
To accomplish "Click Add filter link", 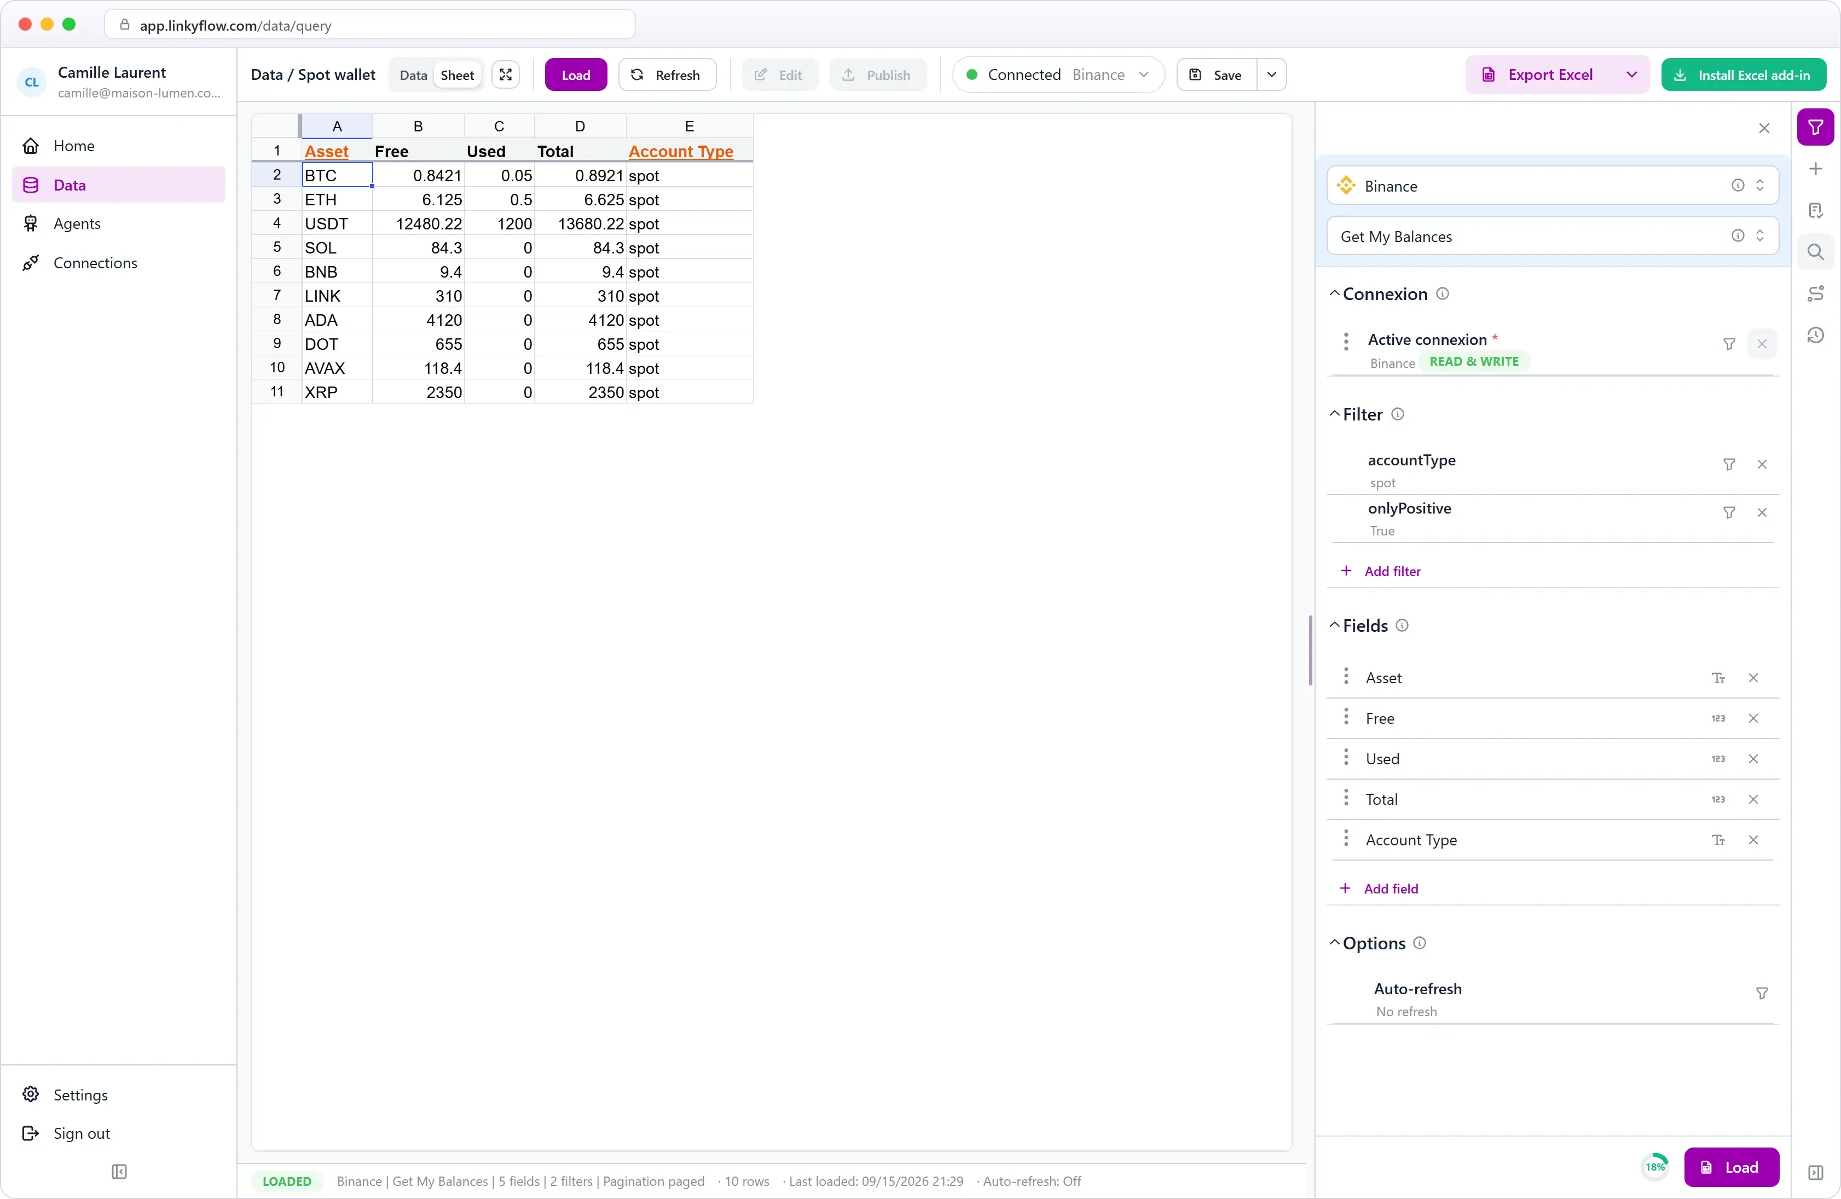I will tap(1380, 571).
